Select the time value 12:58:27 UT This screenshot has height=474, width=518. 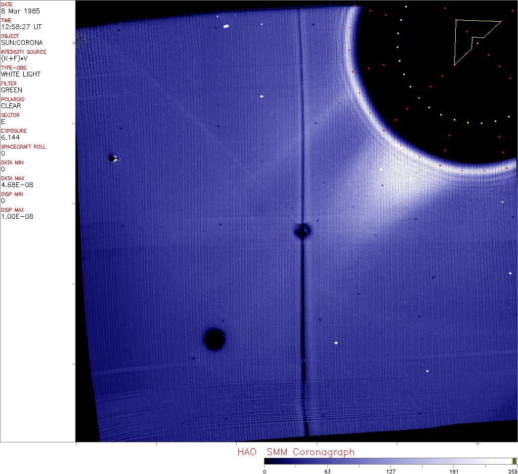[x=21, y=27]
